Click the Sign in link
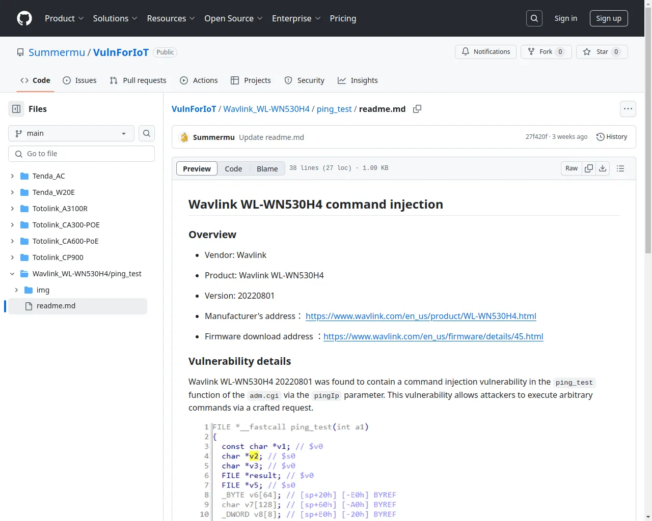 point(566,18)
